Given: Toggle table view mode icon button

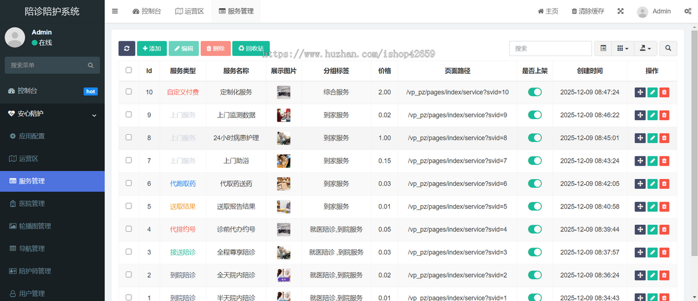Looking at the screenshot, I should click(x=603, y=49).
